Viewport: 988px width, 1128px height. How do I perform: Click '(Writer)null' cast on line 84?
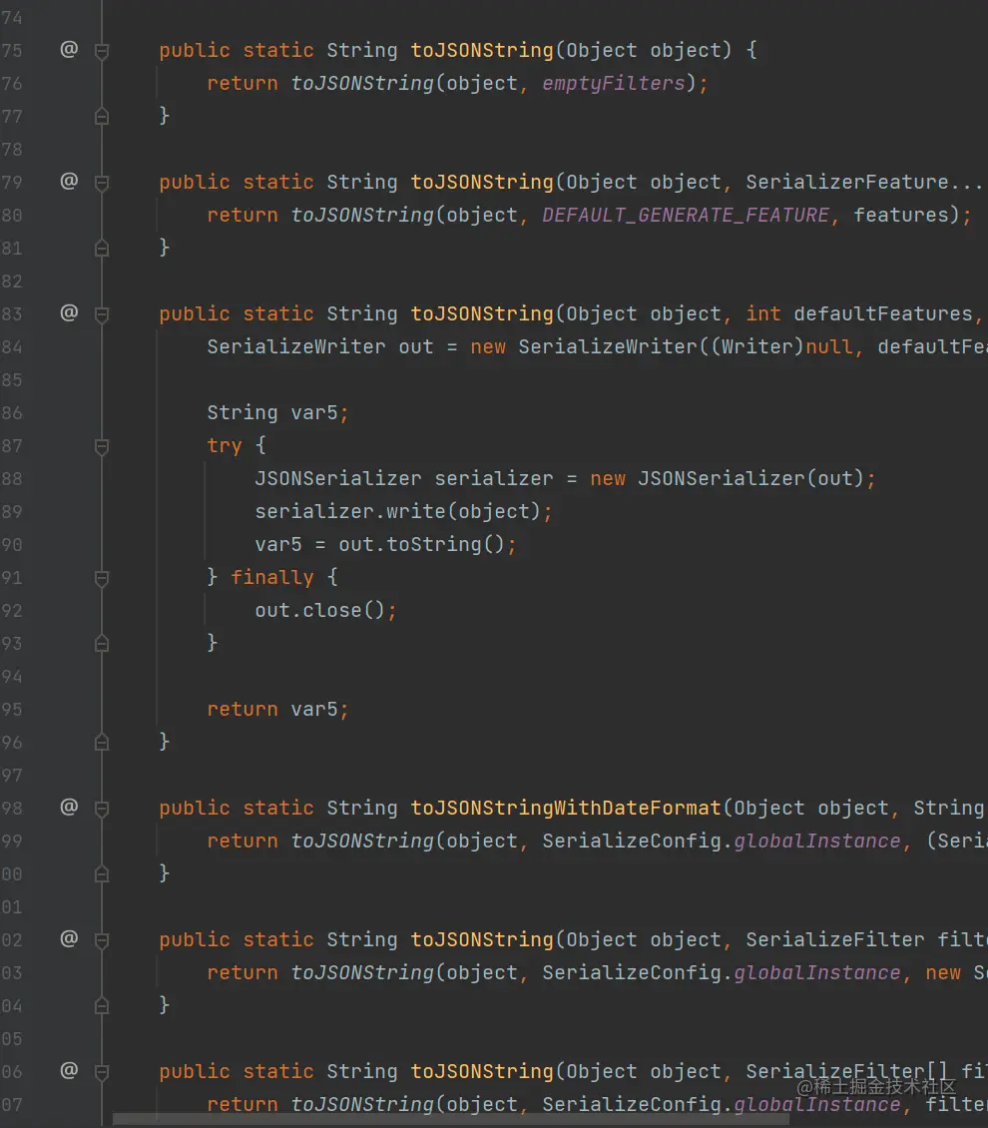[x=780, y=346]
